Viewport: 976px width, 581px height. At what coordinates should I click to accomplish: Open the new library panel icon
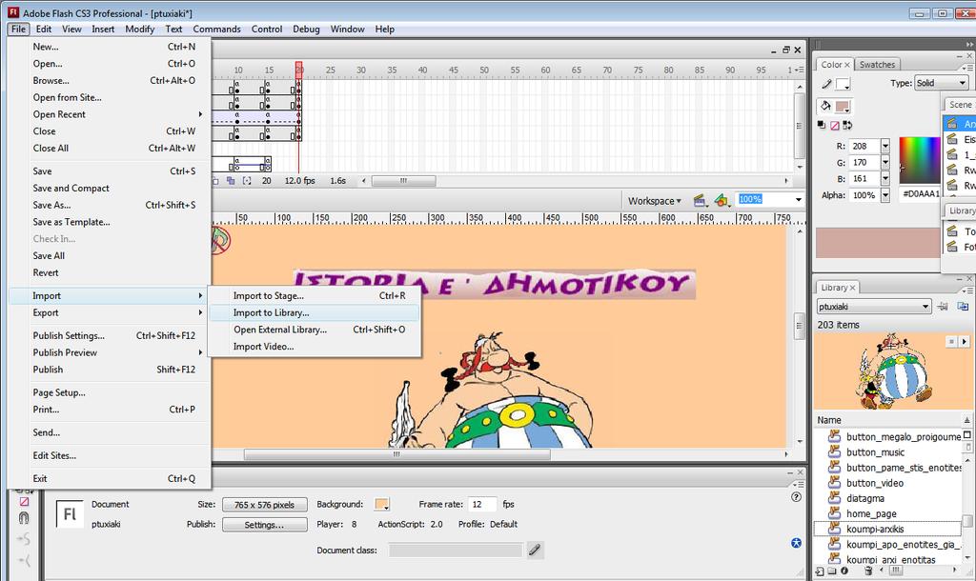[963, 307]
